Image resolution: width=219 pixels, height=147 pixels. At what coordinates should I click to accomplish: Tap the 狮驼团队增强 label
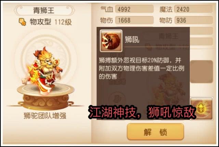coord(45,116)
